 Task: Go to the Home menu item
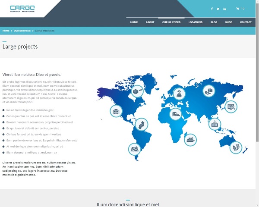134,22
